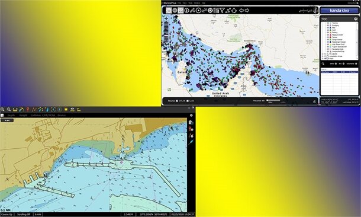Click the filter funnel icon in MarinePlus toolbar
Screen dimensions: 361x217
(x=222, y=11)
